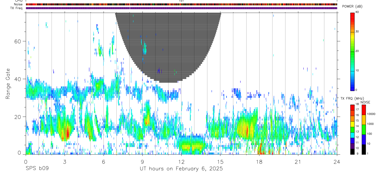
Task: Click the cyan 12–13 MHz swatch in TX FRQ legend
Action: pyautogui.click(x=352, y=135)
